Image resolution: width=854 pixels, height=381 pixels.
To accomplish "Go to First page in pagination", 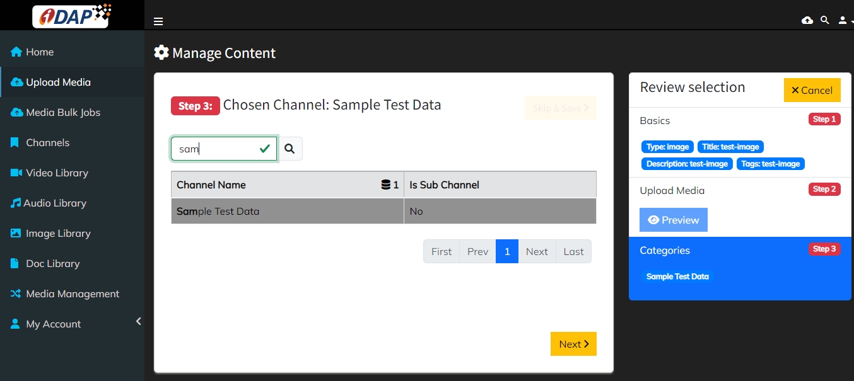I will pos(442,251).
